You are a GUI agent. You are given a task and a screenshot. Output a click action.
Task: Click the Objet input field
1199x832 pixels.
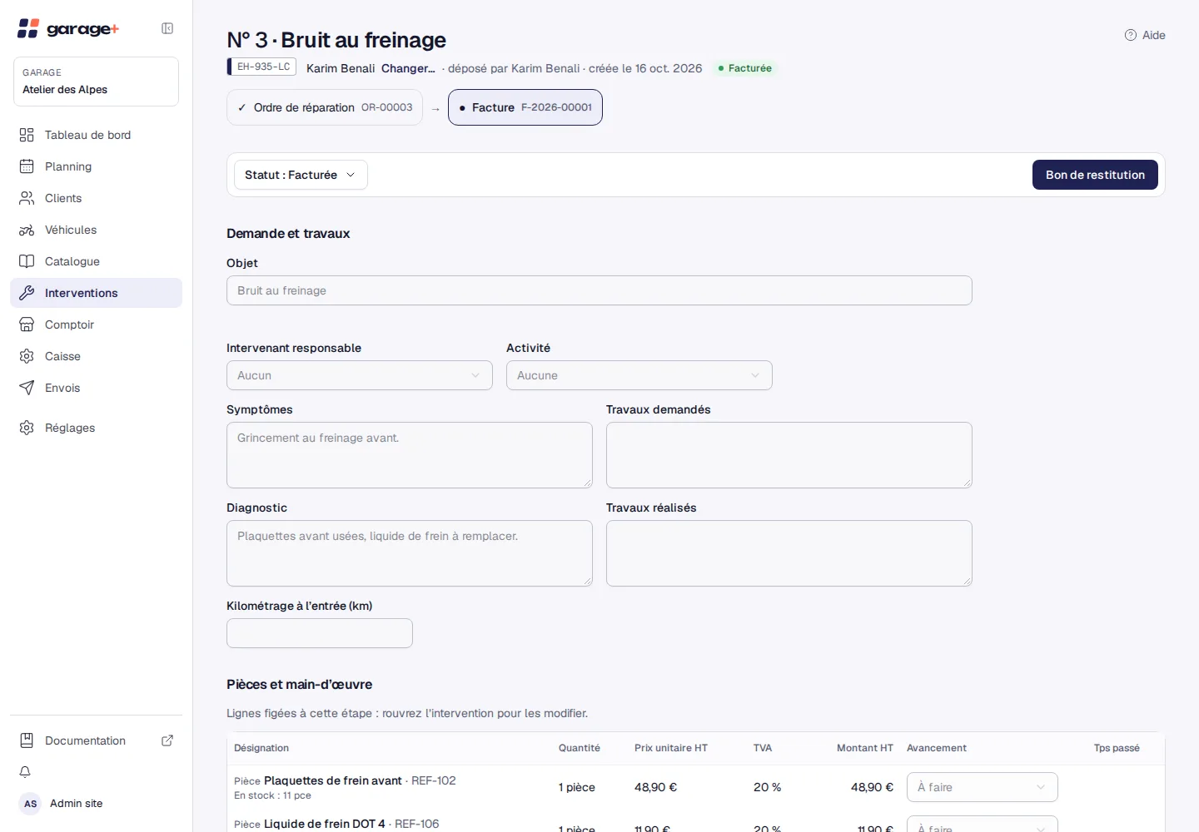pyautogui.click(x=599, y=290)
